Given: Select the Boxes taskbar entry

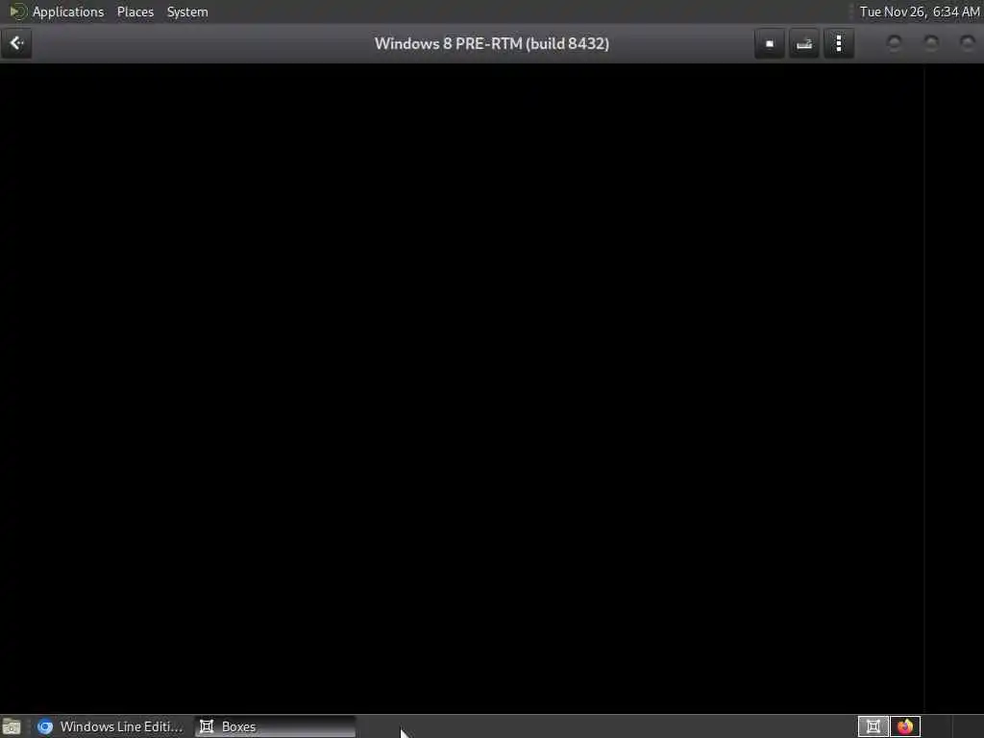Looking at the screenshot, I should (276, 726).
